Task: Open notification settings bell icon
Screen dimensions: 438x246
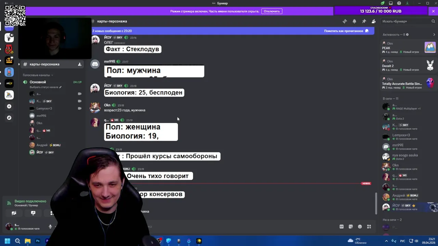Action: (x=354, y=21)
